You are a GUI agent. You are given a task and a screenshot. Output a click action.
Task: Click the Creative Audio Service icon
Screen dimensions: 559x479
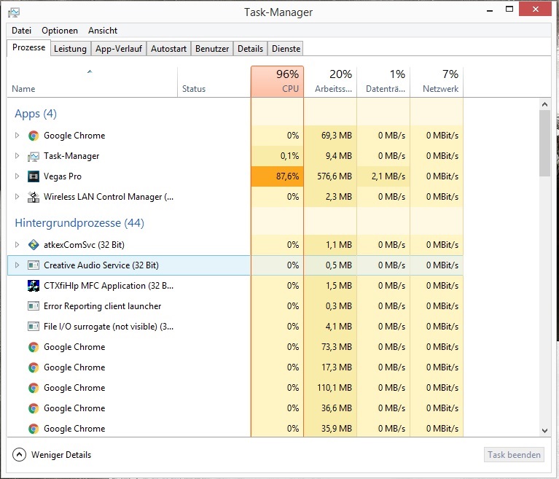[34, 265]
